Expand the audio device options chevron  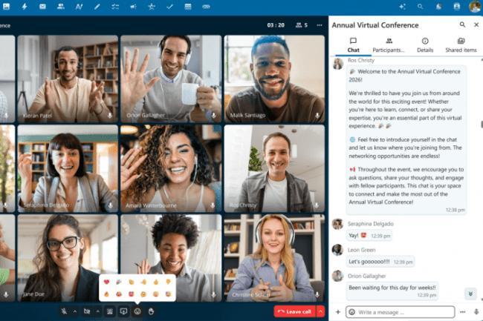coord(75,311)
